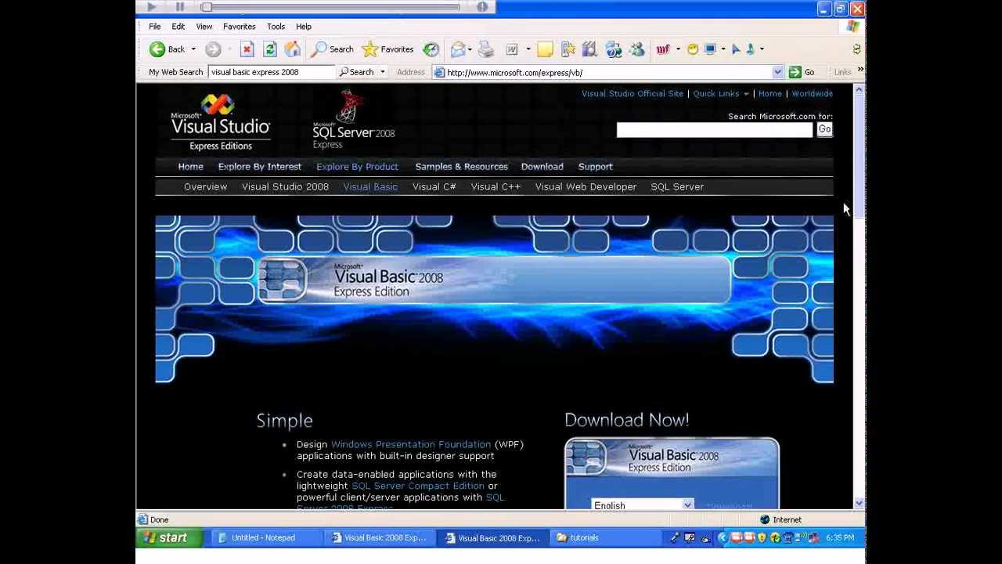Go to the browser Home page icon
1002x564 pixels.
point(293,49)
